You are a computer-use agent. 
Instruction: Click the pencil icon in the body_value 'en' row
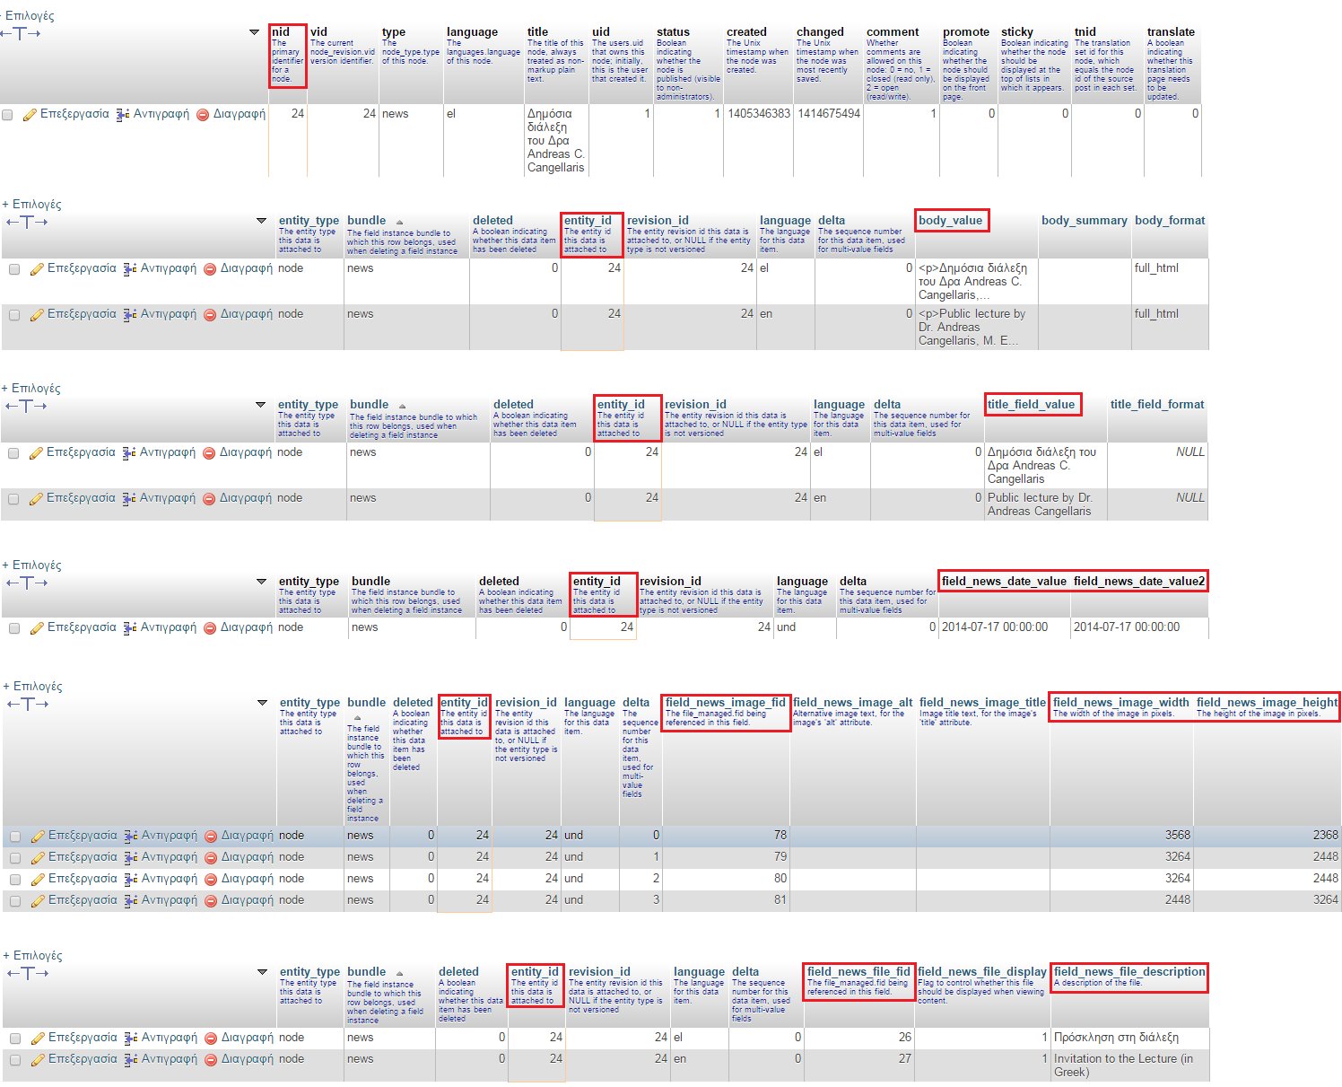click(37, 315)
